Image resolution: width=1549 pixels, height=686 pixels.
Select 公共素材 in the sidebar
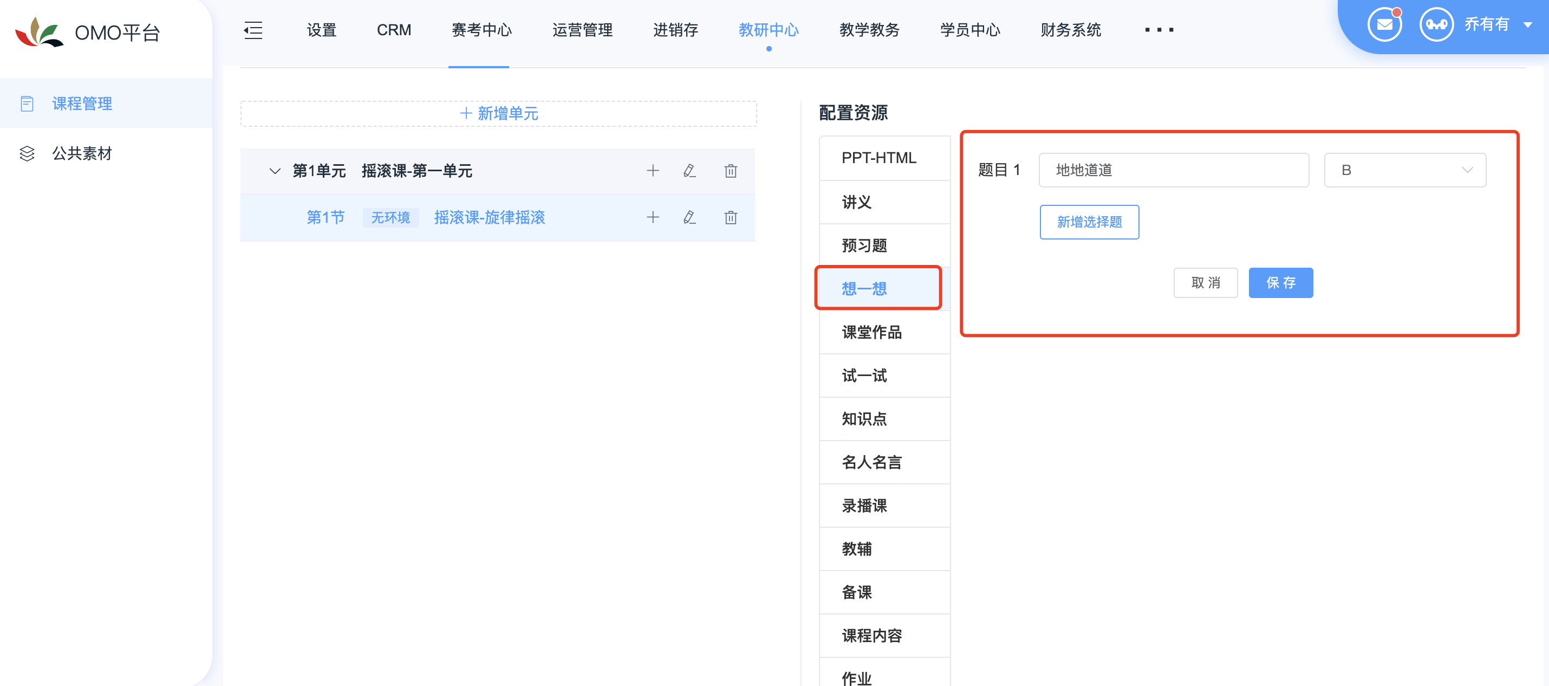click(106, 153)
